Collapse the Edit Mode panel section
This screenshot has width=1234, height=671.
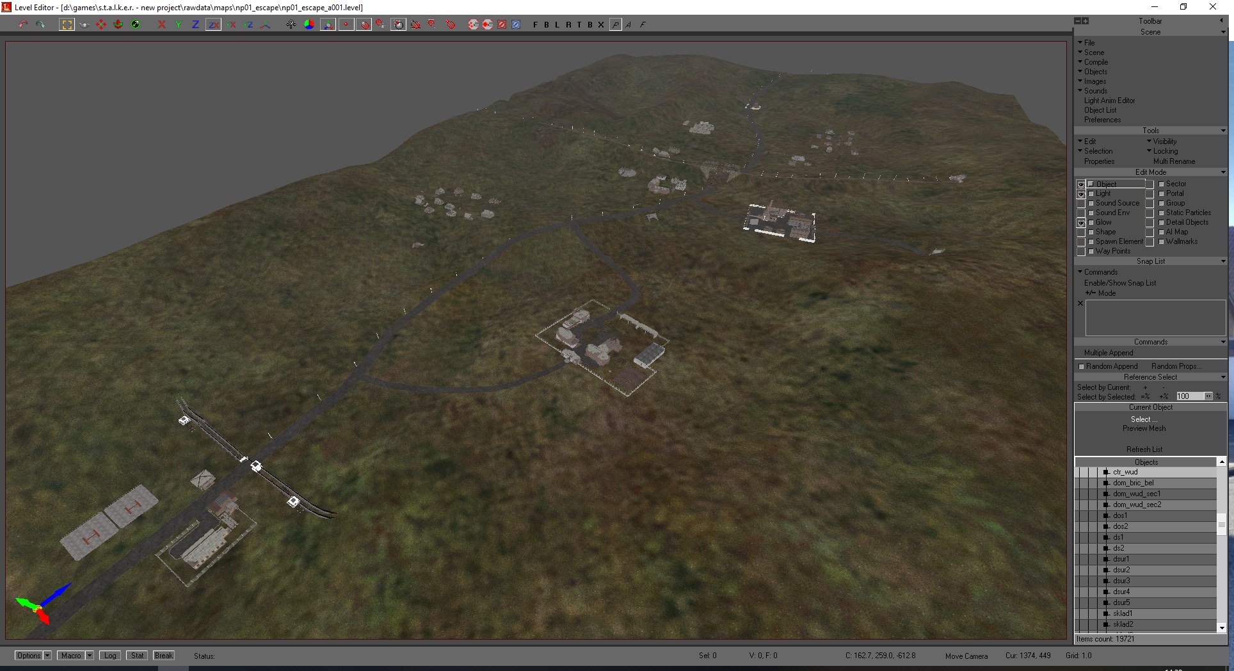pos(1222,172)
